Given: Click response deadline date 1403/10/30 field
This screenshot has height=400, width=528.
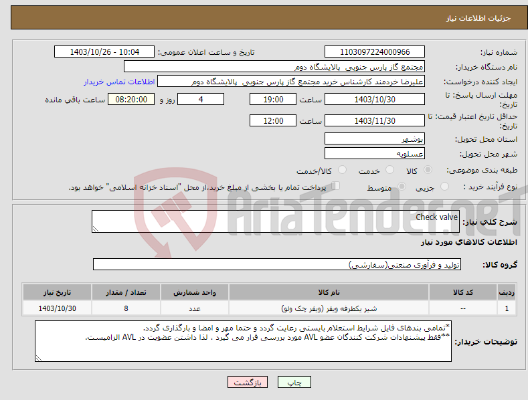Looking at the screenshot, I should [x=375, y=99].
